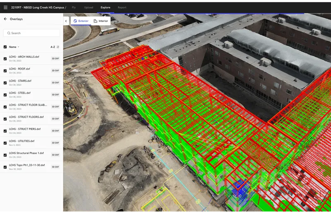Click Nov 3, 2023 date under UTILITIES
This screenshot has width=331, height=212.
14,145
